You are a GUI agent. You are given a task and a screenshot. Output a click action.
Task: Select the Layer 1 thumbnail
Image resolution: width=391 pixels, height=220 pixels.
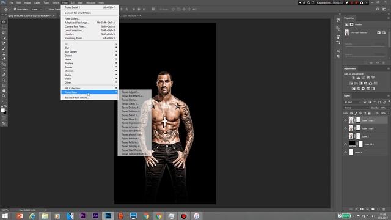351,152
